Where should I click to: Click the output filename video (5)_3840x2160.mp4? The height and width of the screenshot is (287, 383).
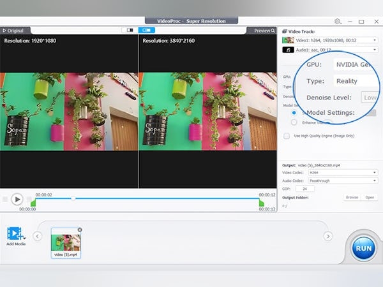tap(319, 165)
